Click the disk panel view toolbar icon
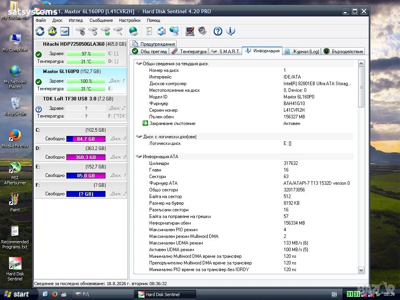The image size is (400, 300). pos(65,31)
